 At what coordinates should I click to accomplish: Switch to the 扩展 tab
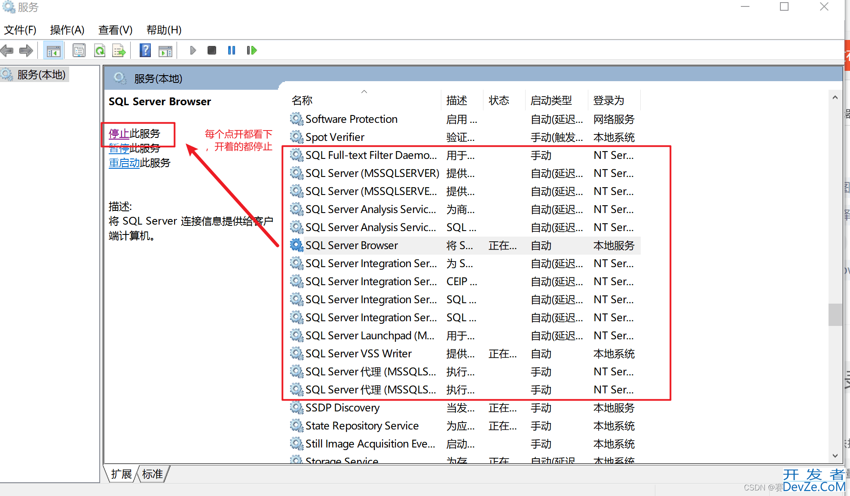[x=121, y=474]
